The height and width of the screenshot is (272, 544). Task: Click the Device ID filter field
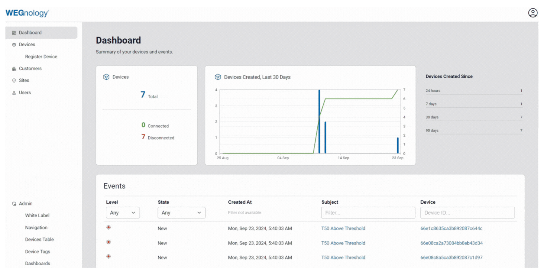(x=467, y=213)
